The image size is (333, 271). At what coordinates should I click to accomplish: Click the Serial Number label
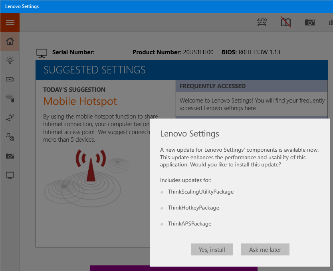pyautogui.click(x=73, y=52)
